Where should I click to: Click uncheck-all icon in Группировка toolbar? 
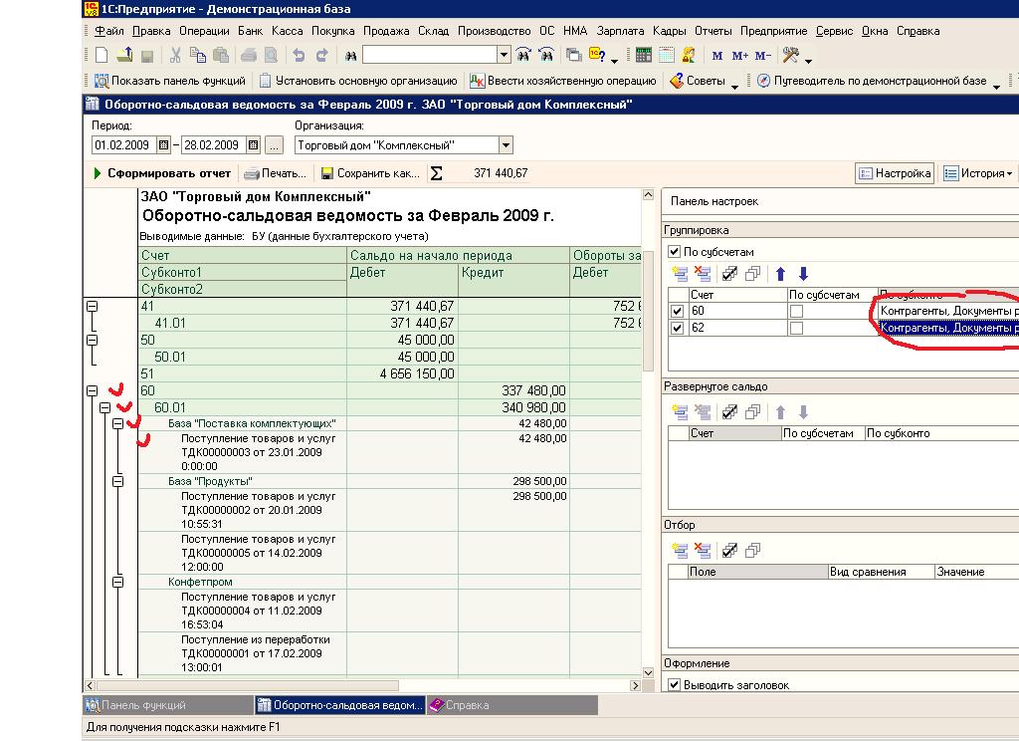pyautogui.click(x=752, y=274)
